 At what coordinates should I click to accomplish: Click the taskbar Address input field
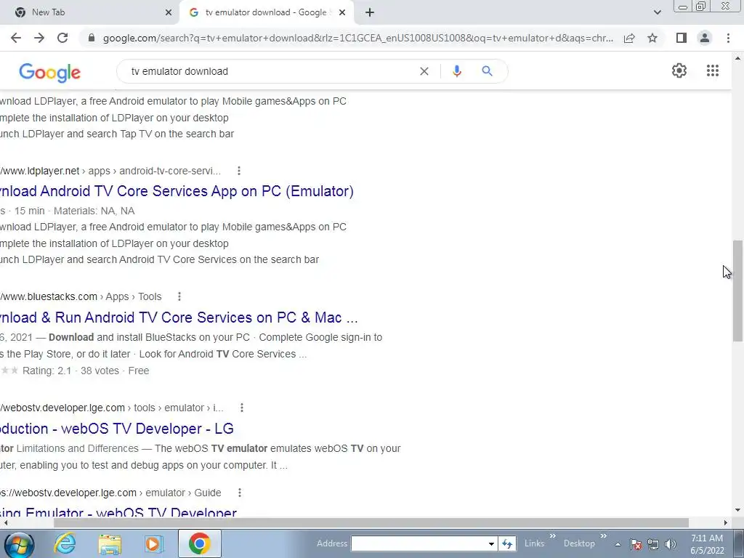[x=418, y=543]
